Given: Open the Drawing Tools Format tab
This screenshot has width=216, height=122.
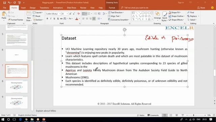Looking at the screenshot, I should 112,8.
